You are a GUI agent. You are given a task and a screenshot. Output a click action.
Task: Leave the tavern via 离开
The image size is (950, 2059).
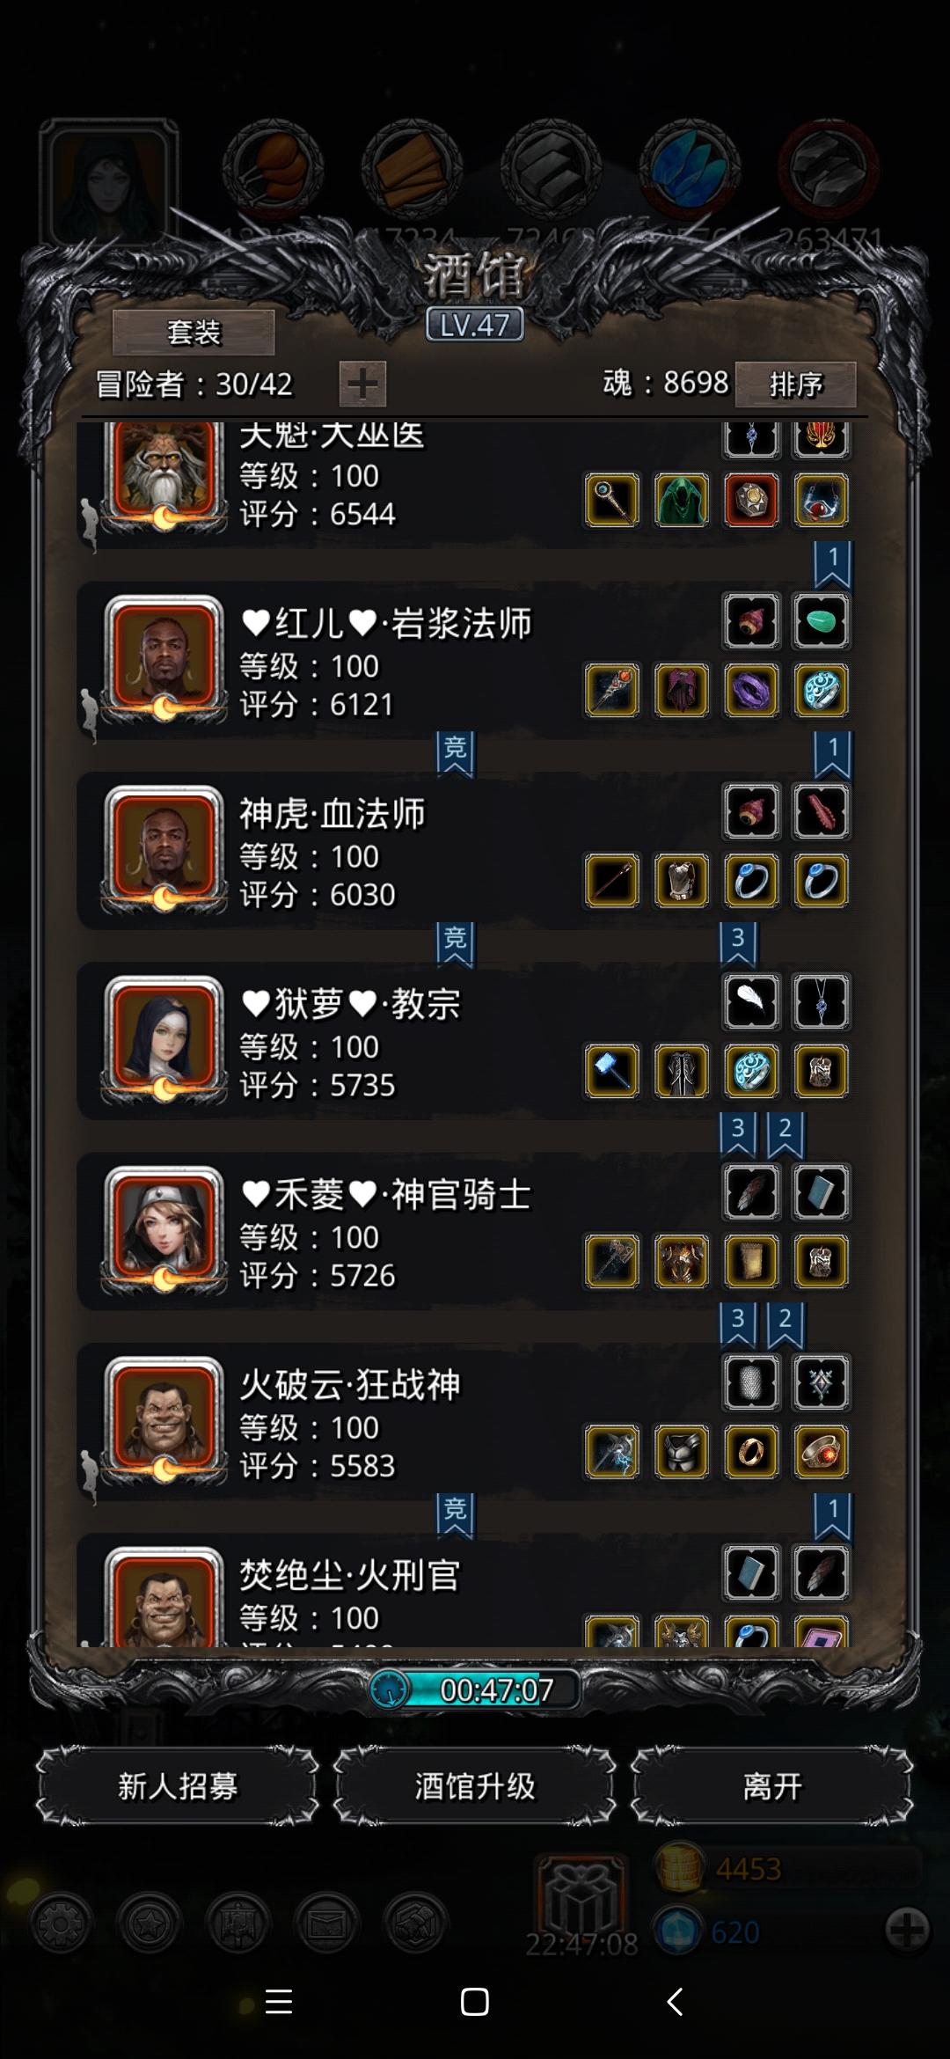pyautogui.click(x=771, y=1786)
